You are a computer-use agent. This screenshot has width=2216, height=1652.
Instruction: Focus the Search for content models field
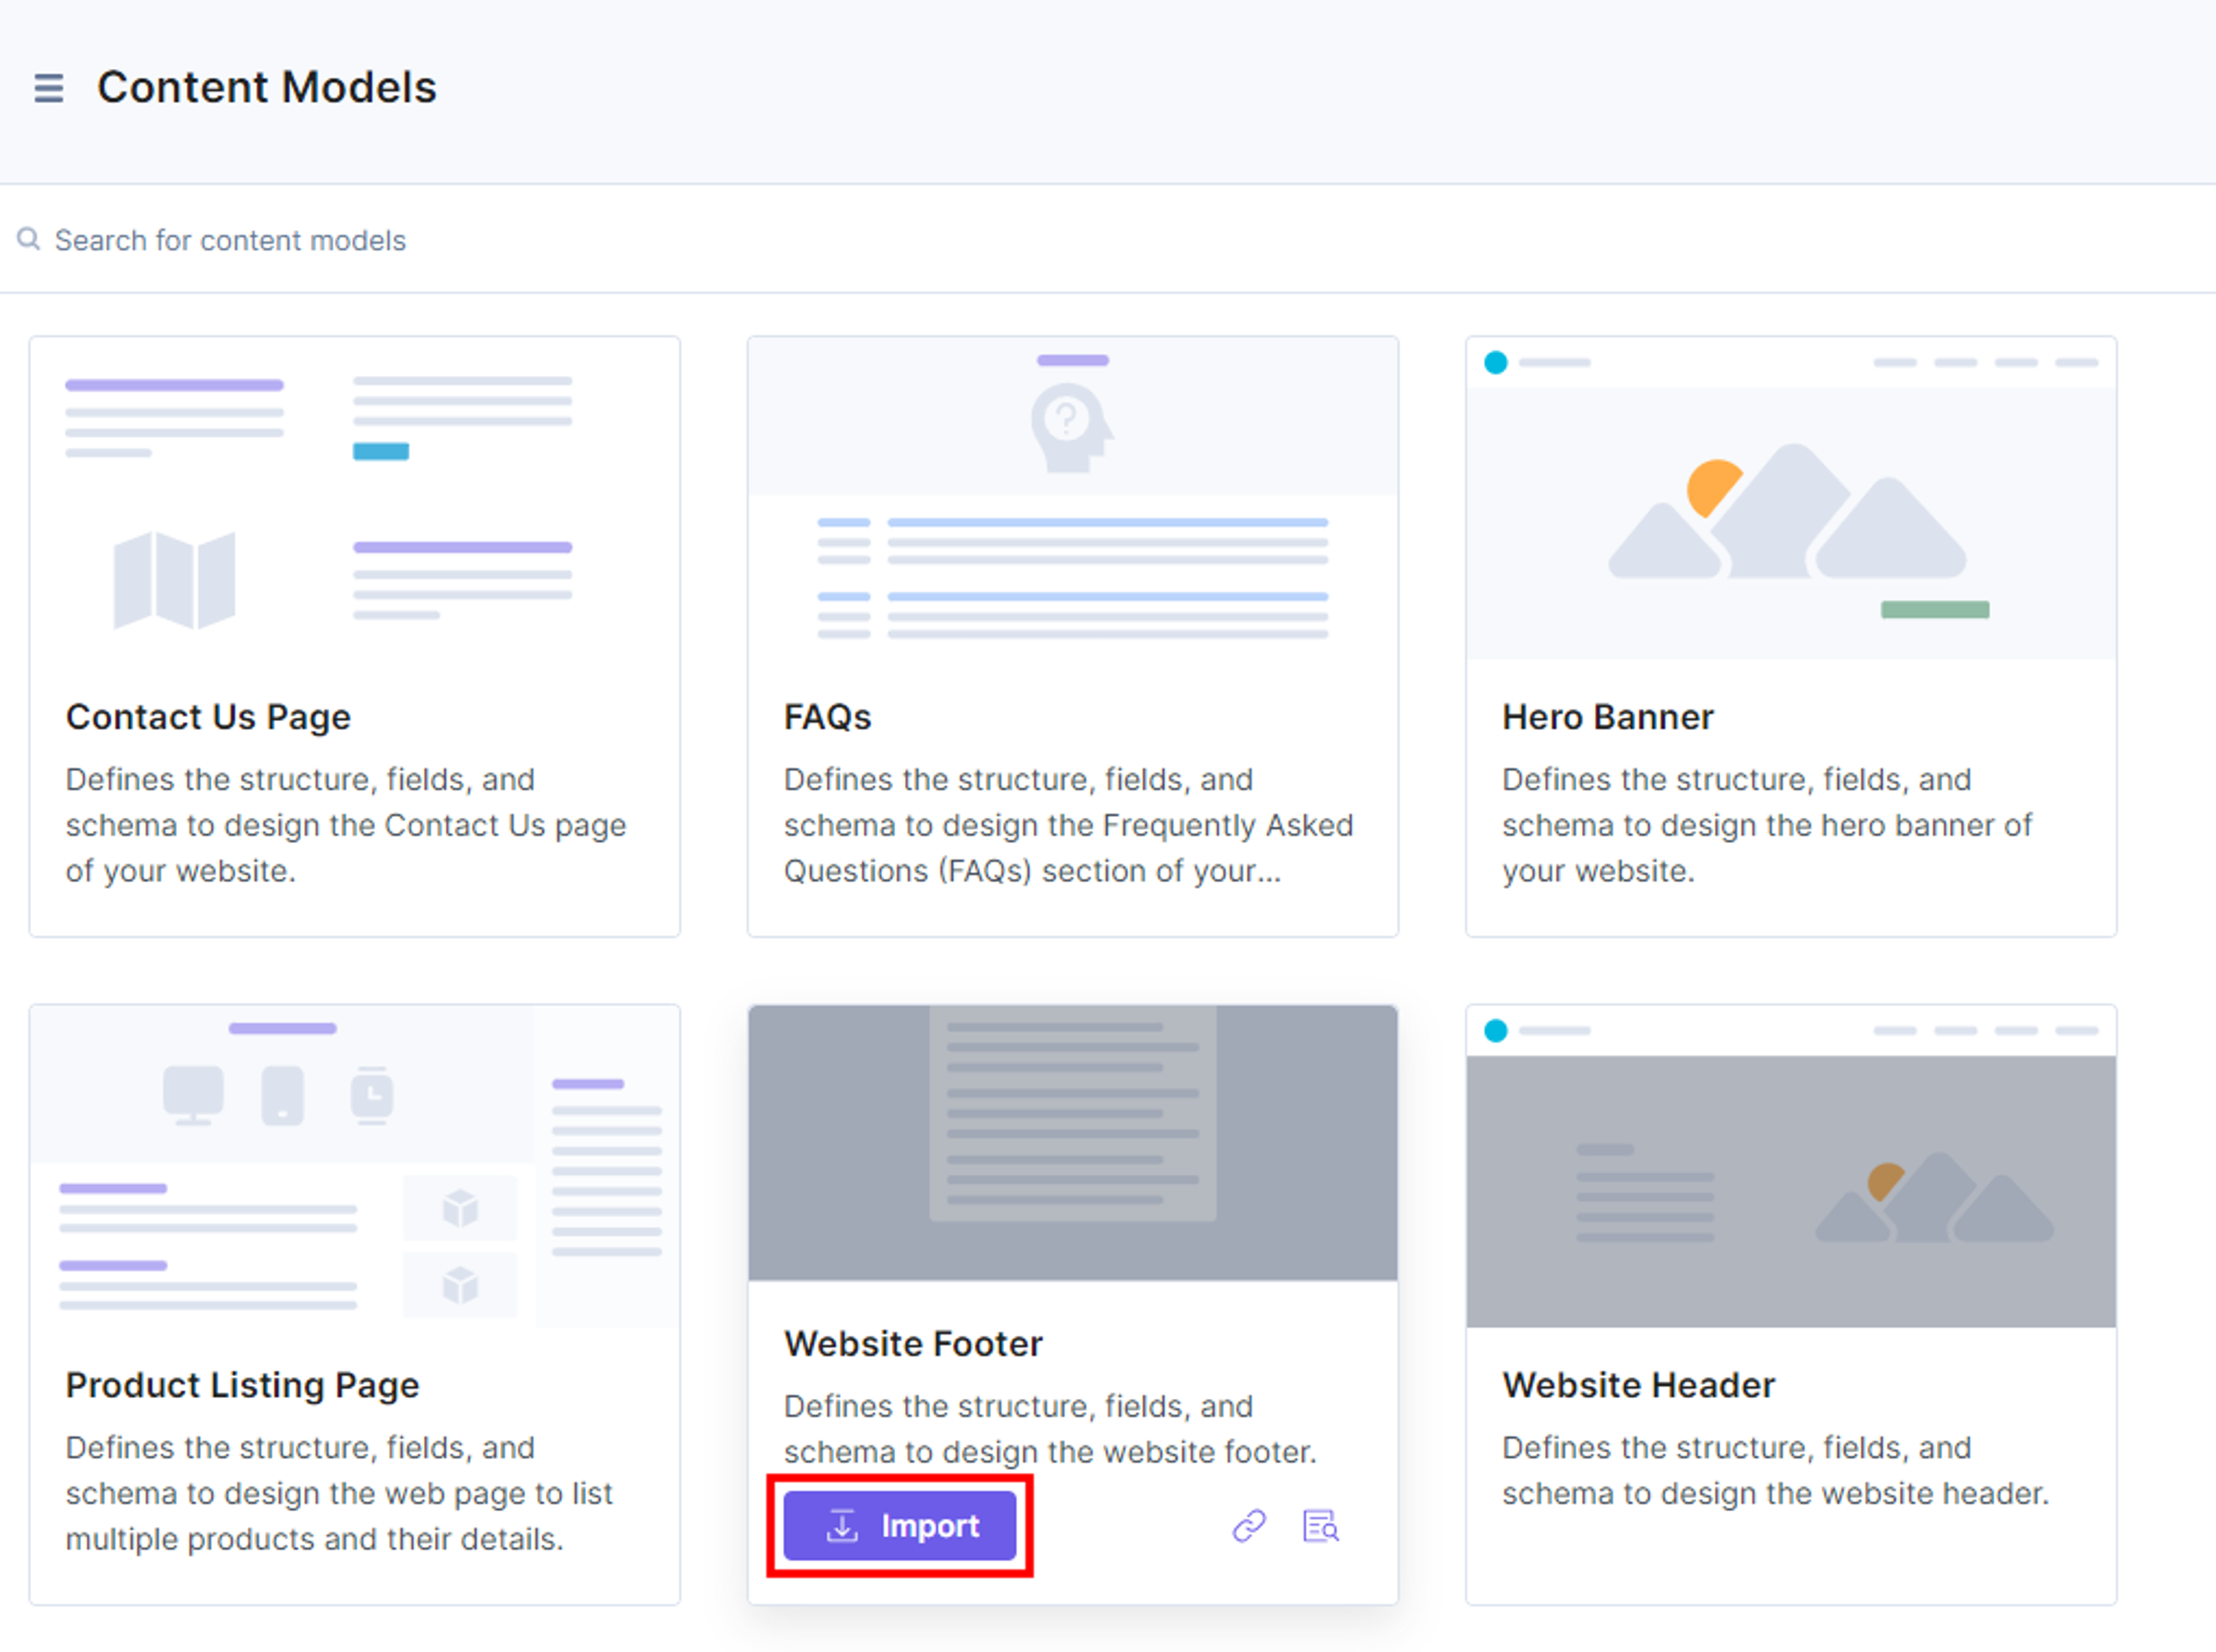1108,240
